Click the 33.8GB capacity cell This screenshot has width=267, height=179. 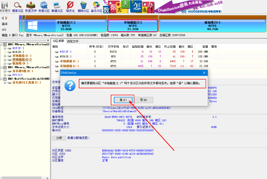click(x=203, y=61)
